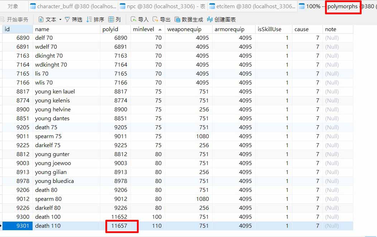Select the name cell 'wlis 70'
This screenshot has width=377, height=237.
pos(66,83)
